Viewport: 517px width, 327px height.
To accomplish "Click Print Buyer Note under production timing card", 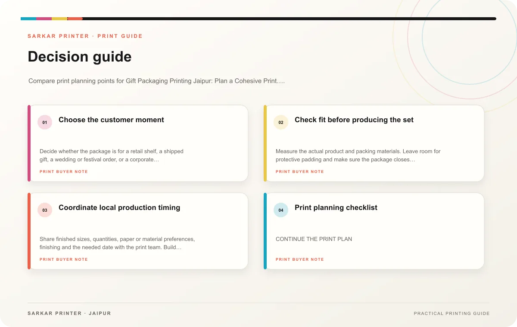I will [64, 259].
